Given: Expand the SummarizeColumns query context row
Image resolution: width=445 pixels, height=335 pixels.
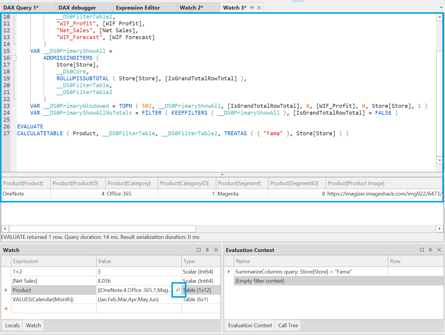Looking at the screenshot, I should 229,272.
